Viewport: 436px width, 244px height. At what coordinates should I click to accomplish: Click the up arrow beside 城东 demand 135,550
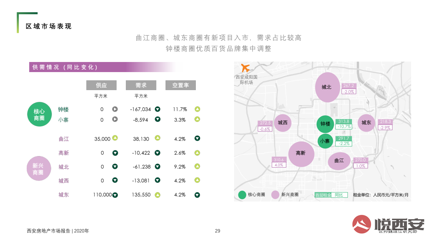(158, 195)
